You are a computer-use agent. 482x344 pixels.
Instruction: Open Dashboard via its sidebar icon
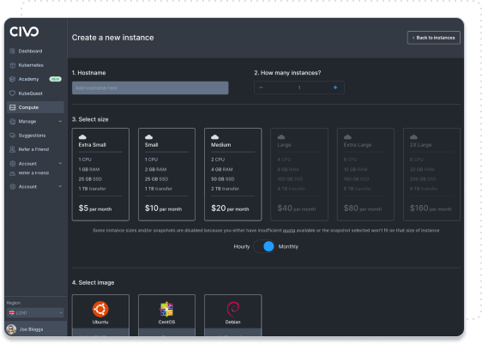(12, 51)
